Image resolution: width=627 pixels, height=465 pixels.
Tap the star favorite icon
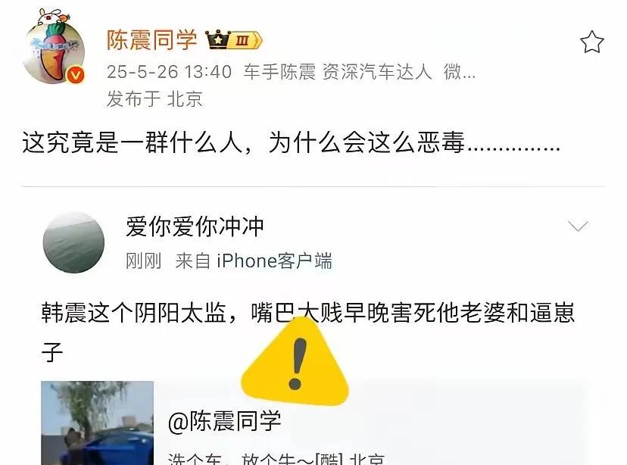pyautogui.click(x=591, y=42)
